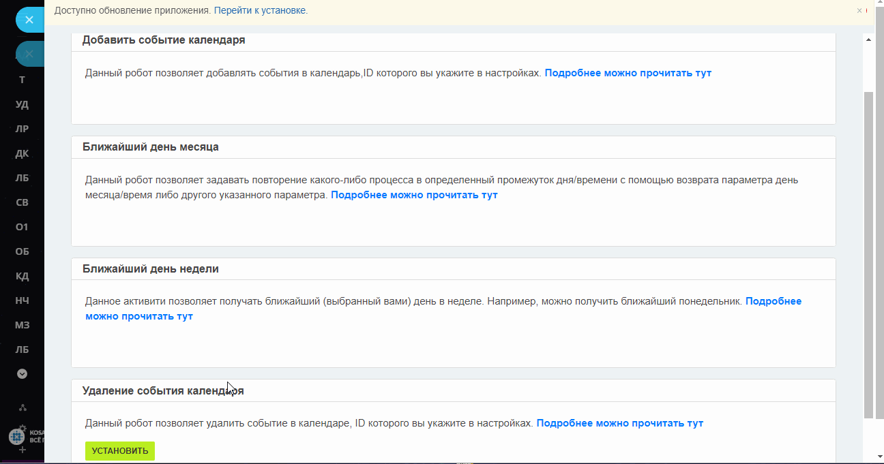Open 'Подробнее' link in Ближайший день недели
Screen dimensions: 884x464
[443, 309]
